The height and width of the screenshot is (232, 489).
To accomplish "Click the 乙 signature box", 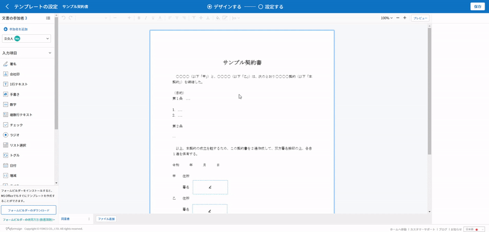I will pos(210,209).
